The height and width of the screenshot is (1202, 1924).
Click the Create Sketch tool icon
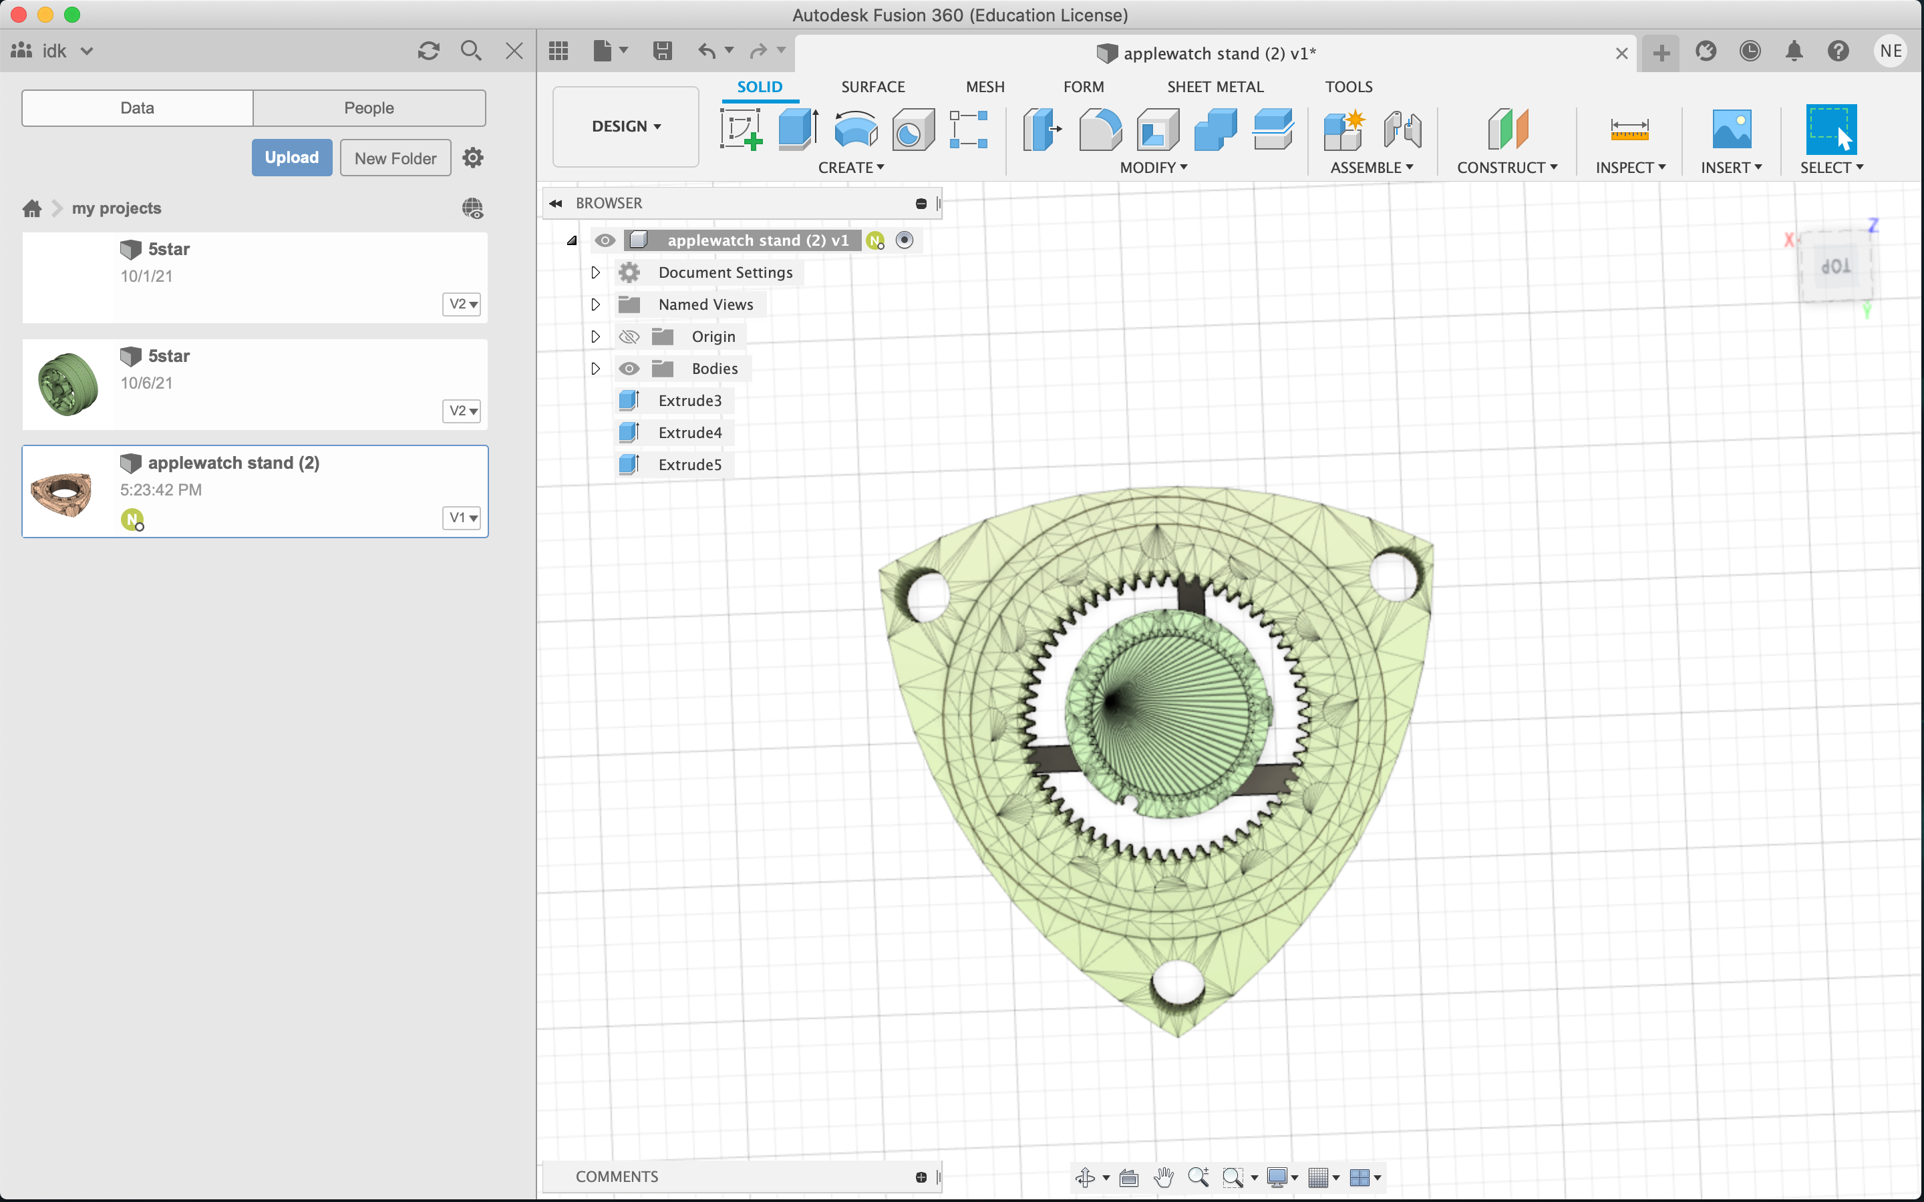click(741, 129)
